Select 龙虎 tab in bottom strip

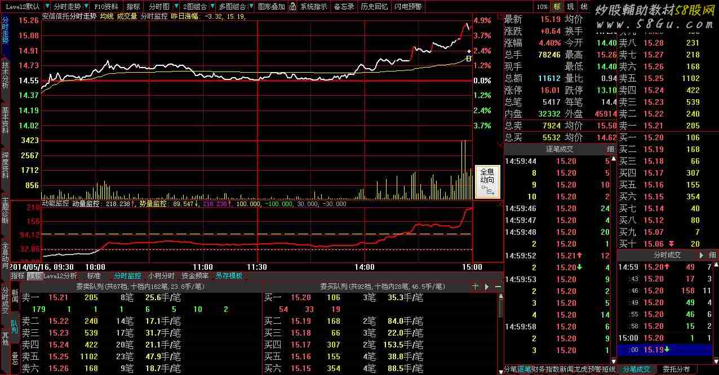click(580, 370)
